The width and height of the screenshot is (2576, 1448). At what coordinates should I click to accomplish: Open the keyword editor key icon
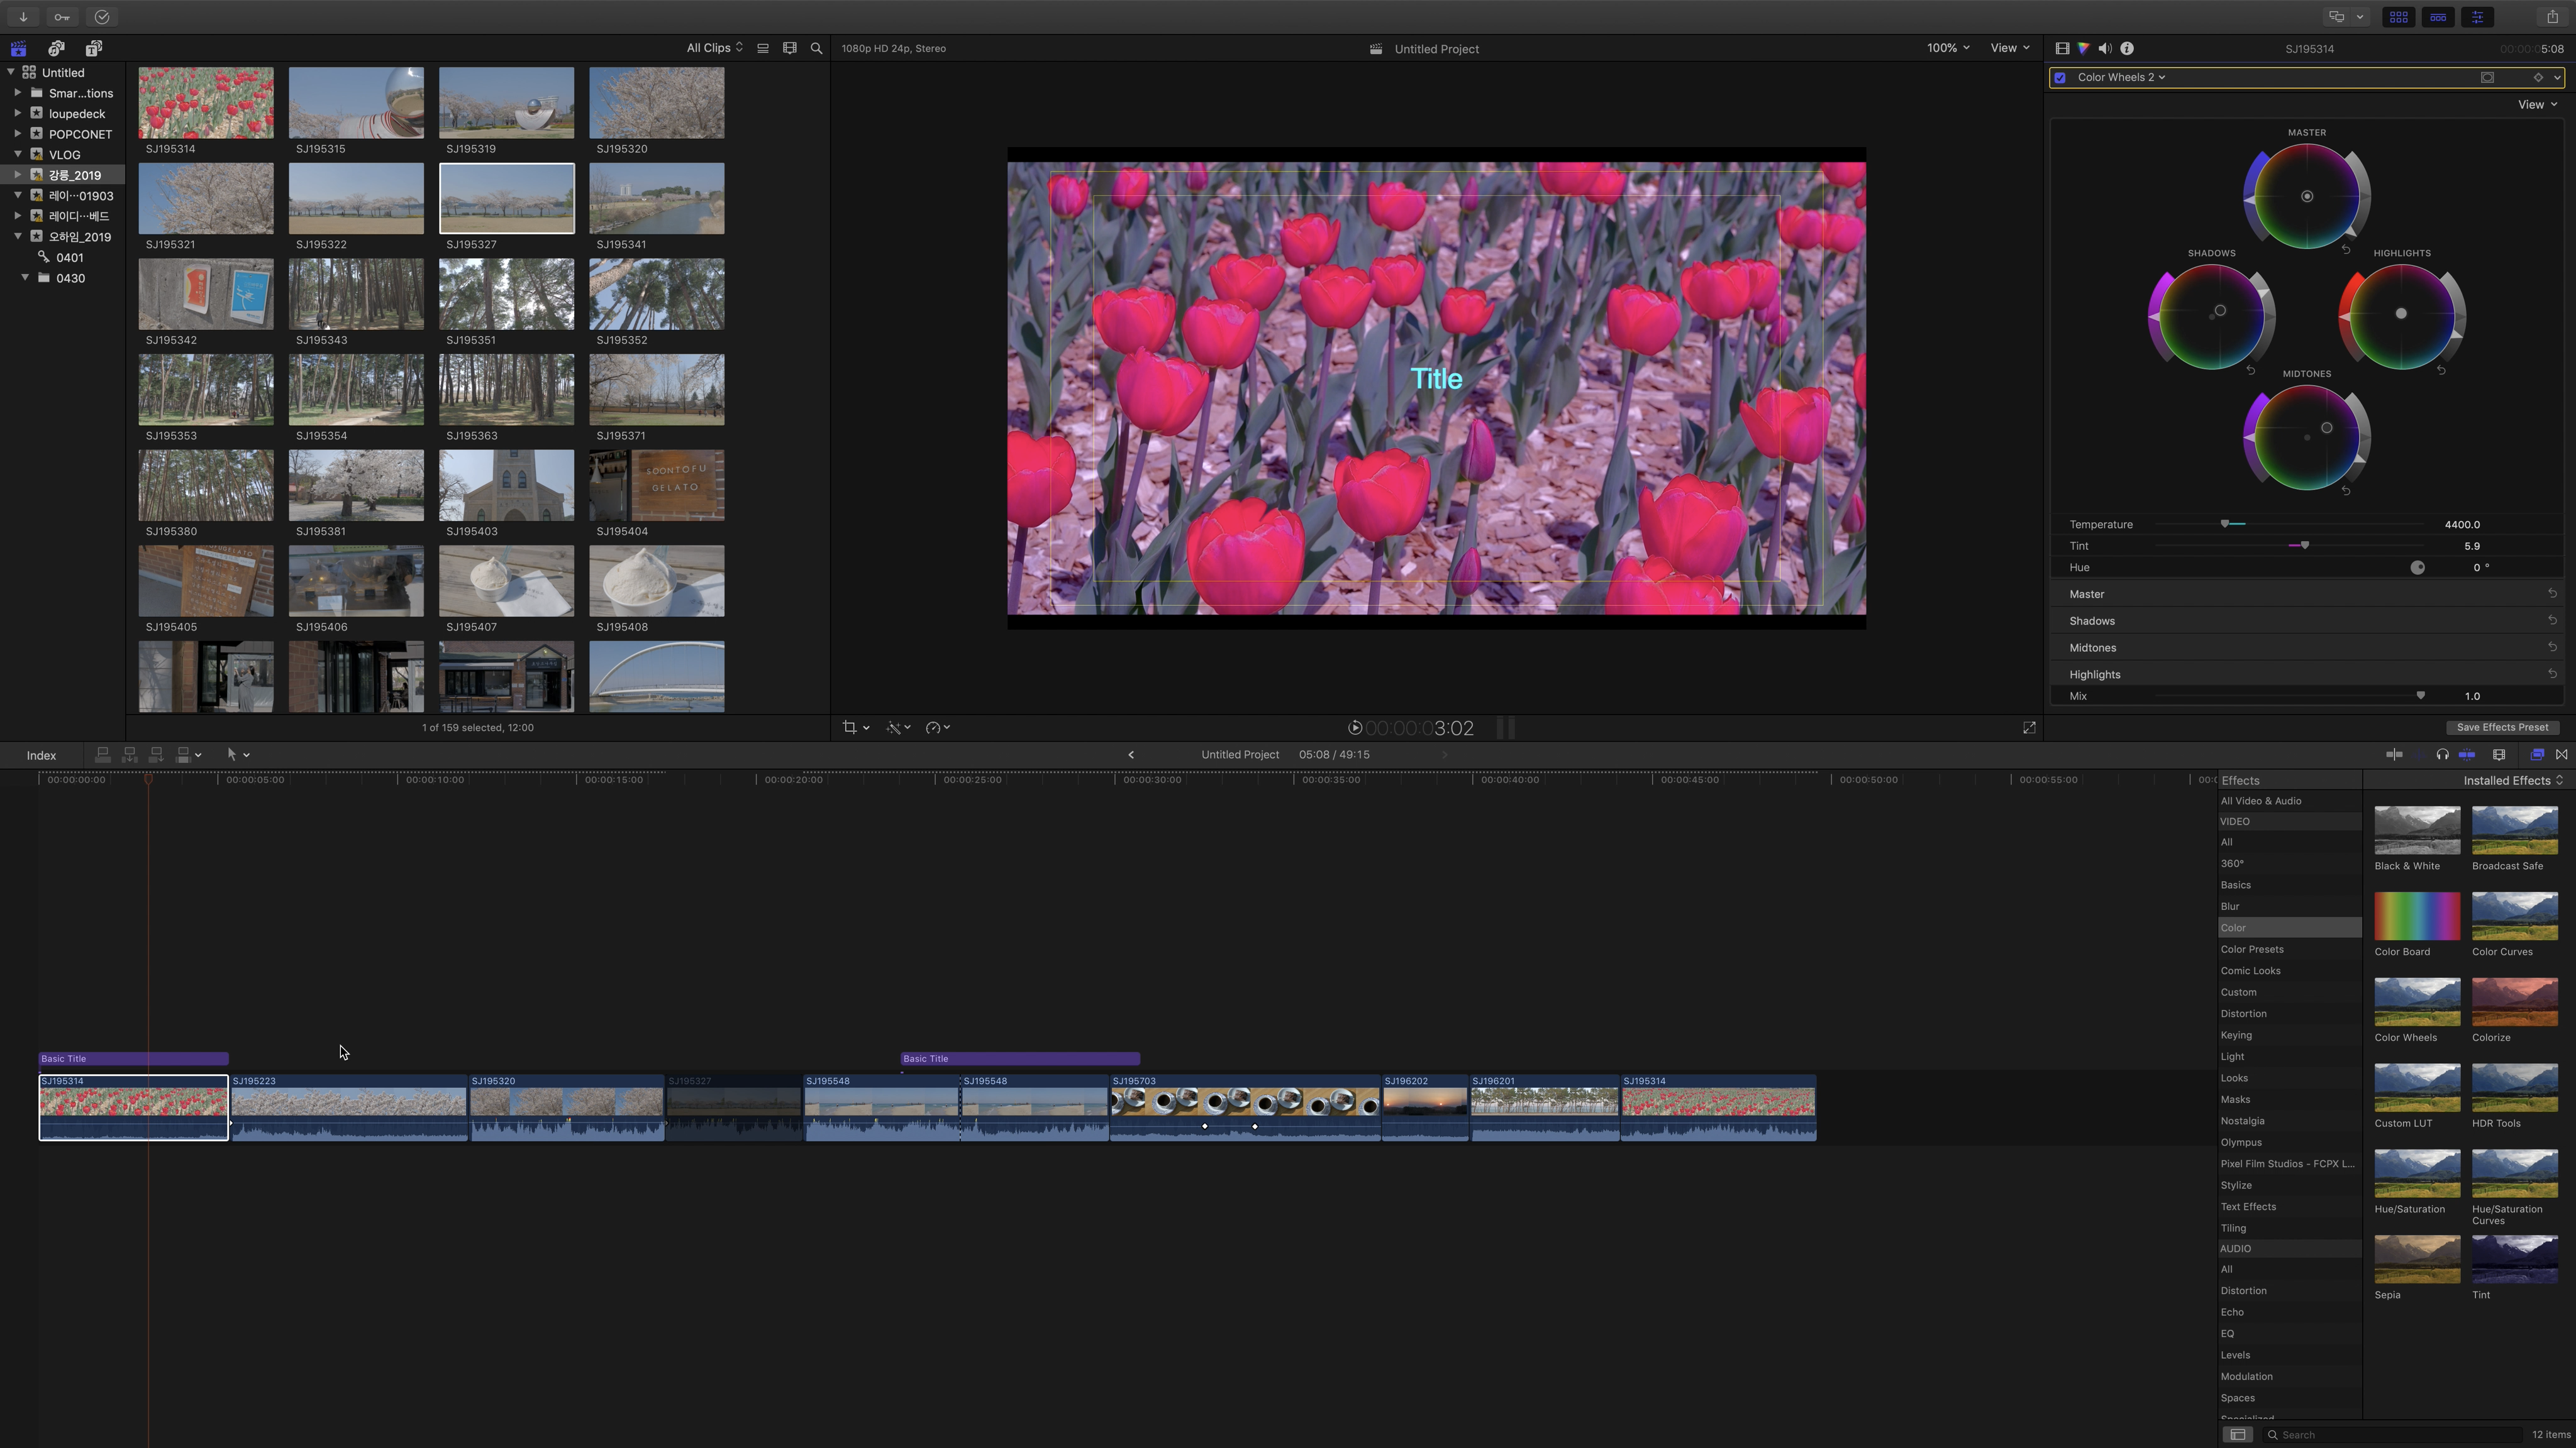[62, 17]
